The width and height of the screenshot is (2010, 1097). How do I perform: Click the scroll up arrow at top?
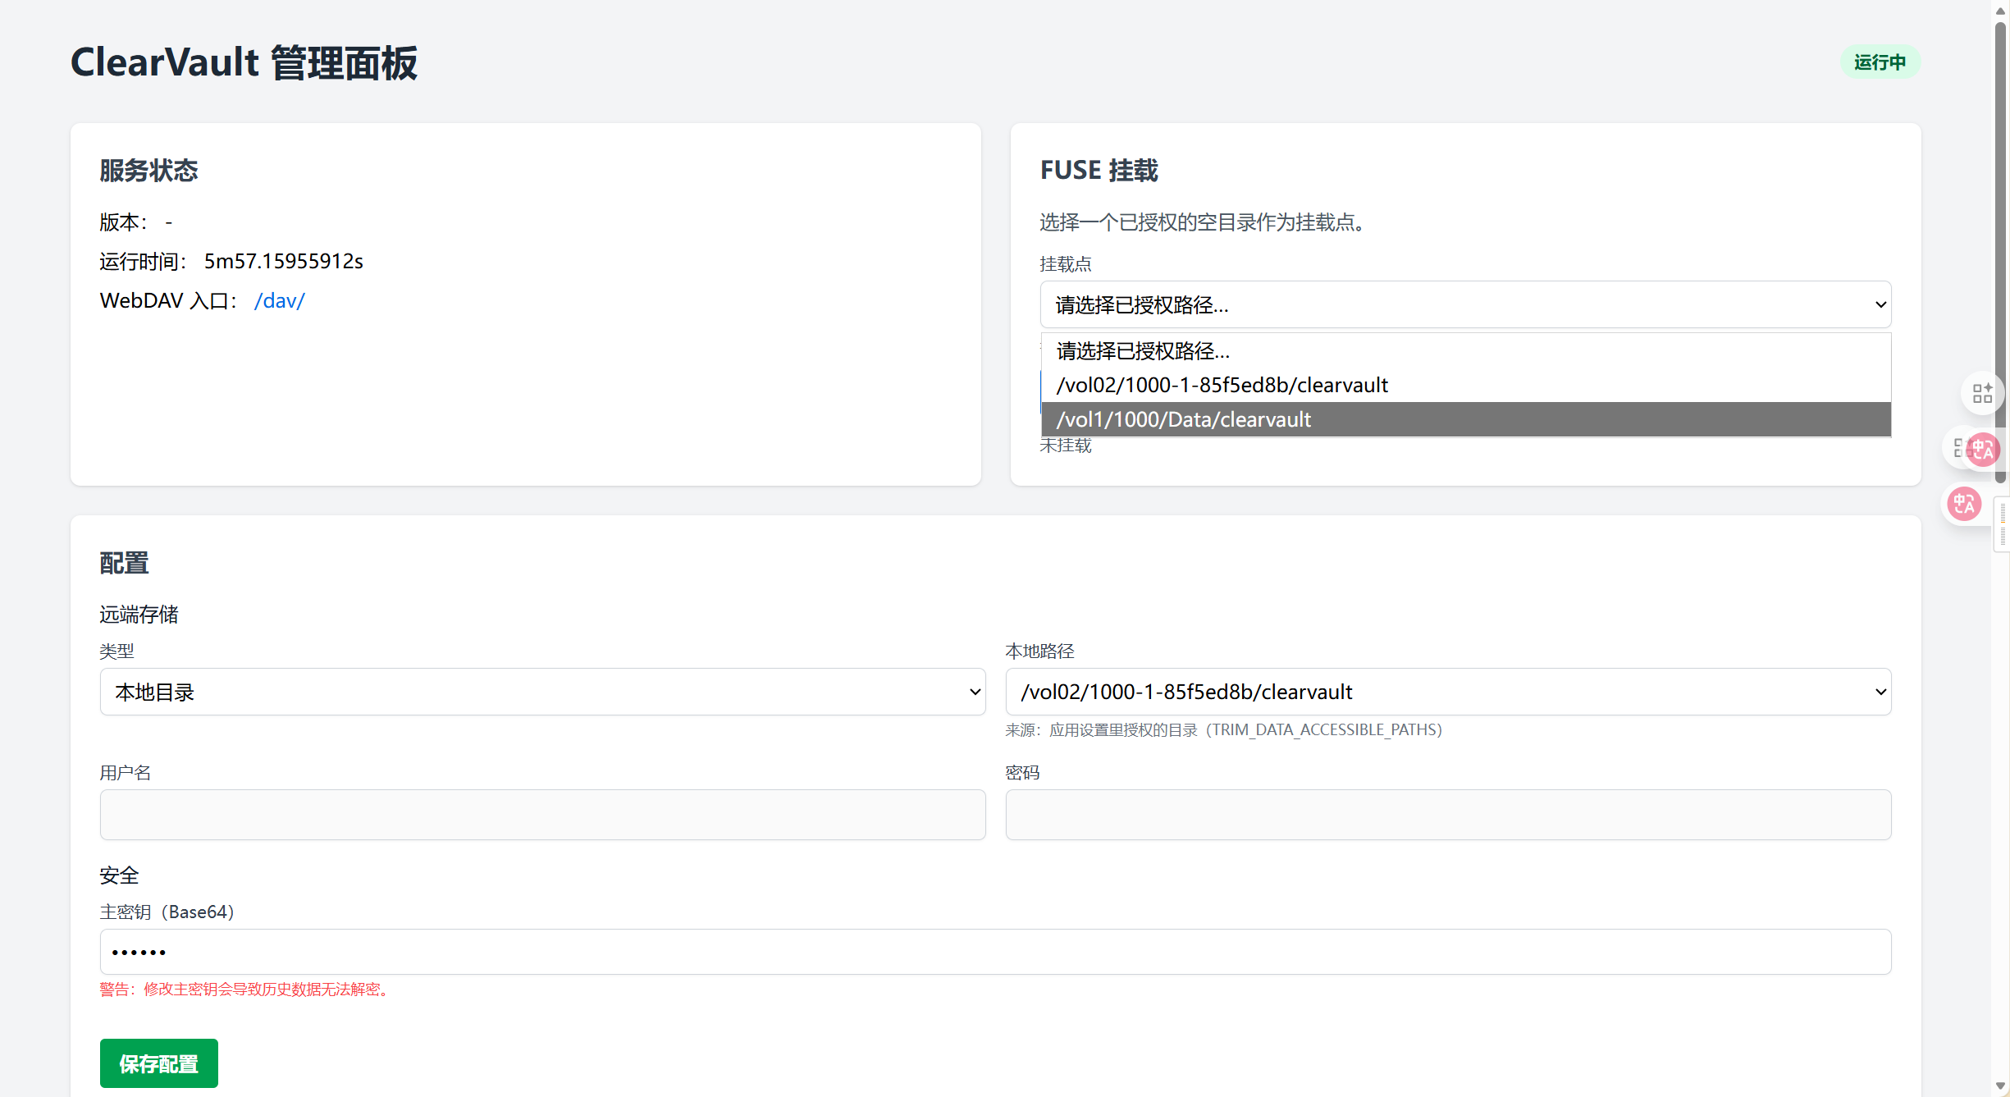pos(2000,10)
